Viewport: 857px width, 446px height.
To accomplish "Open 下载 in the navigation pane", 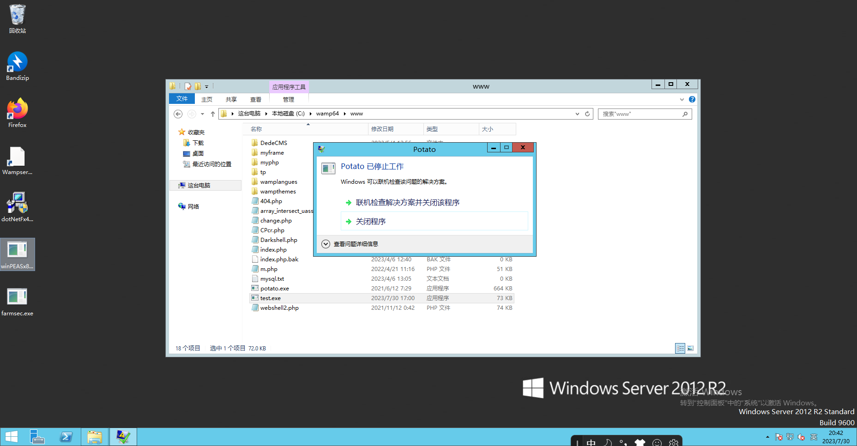I will (193, 143).
